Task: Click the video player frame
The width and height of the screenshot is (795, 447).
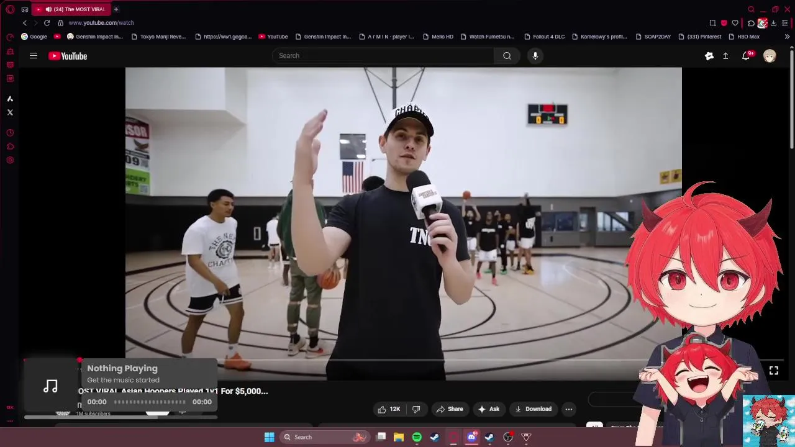Action: pyautogui.click(x=404, y=223)
